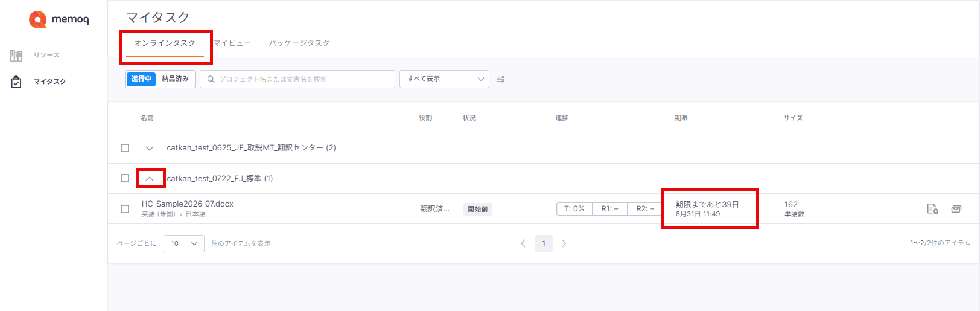This screenshot has width=980, height=311.
Task: Switch to the マイビュー tab
Action: (x=232, y=43)
